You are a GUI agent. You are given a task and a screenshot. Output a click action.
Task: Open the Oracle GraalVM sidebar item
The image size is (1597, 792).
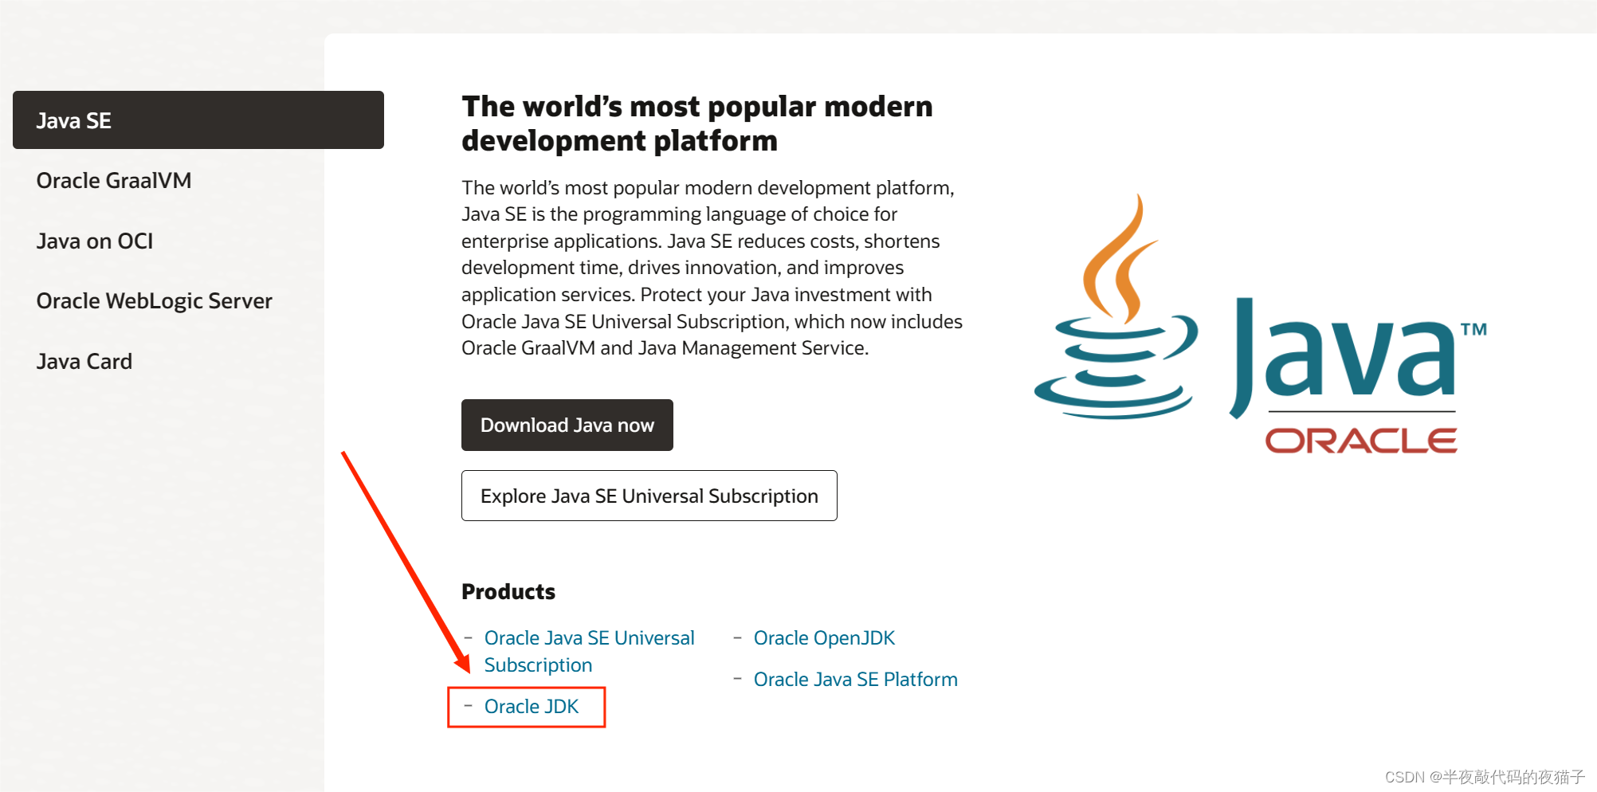tap(114, 181)
